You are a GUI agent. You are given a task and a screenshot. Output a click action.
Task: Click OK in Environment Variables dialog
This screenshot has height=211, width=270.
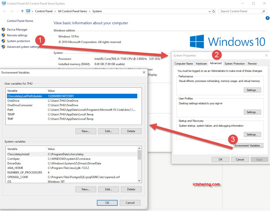pos(107,203)
